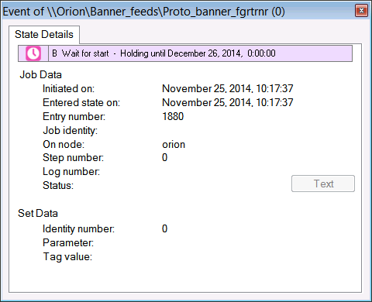Close the Event dialog window

361,11
